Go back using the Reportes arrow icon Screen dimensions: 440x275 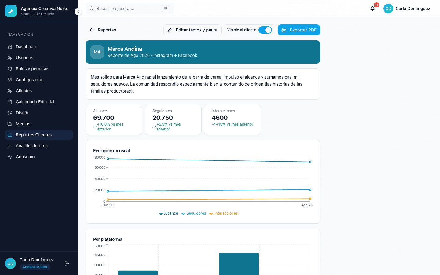[92, 30]
